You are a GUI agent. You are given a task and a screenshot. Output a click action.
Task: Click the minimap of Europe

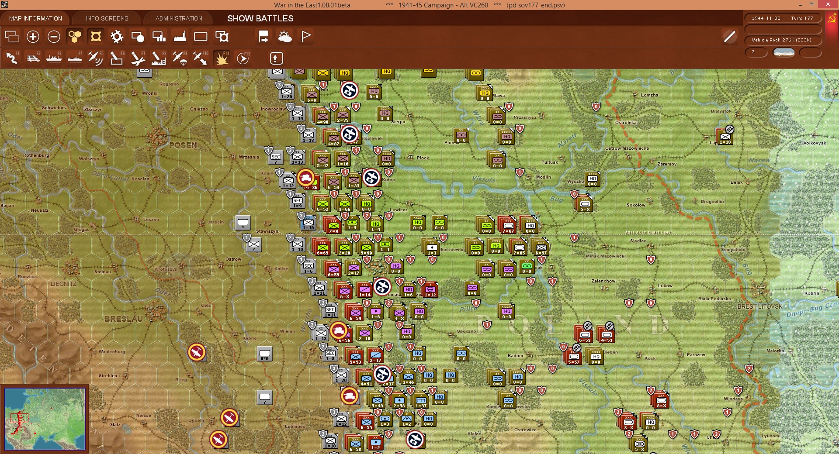(45, 419)
